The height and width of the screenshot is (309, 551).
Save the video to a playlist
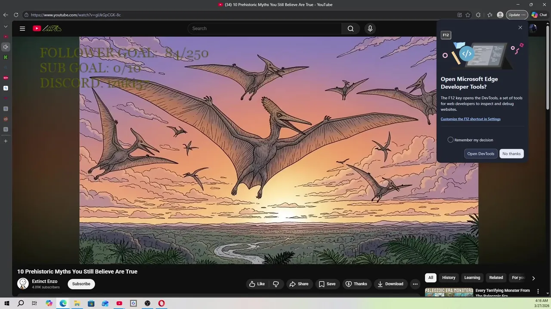click(327, 284)
